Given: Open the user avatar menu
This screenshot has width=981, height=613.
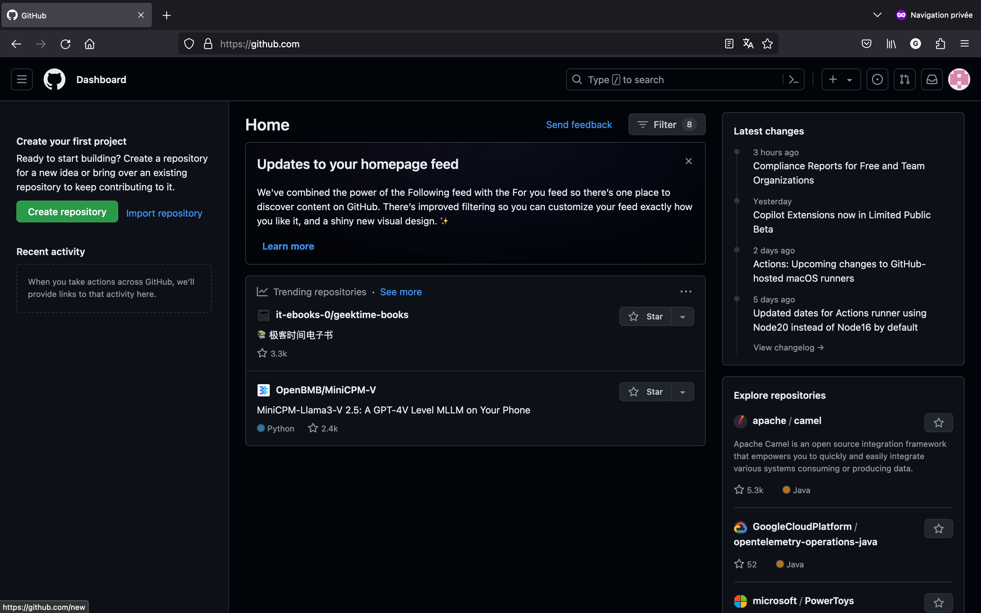Looking at the screenshot, I should click(x=959, y=79).
